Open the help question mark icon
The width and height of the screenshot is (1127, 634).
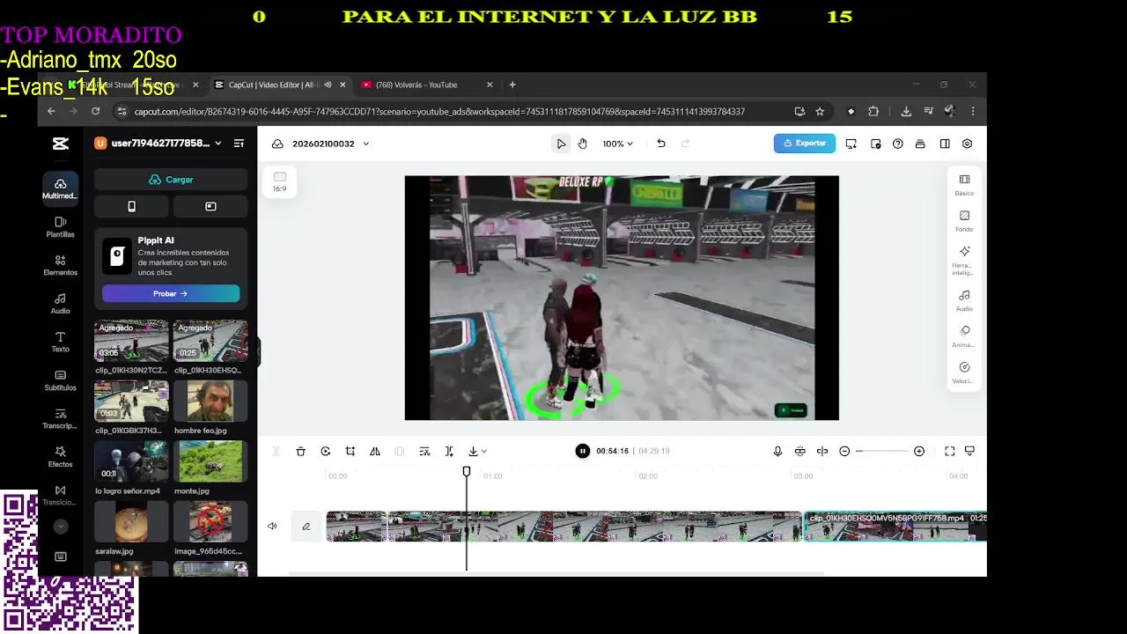pos(898,144)
